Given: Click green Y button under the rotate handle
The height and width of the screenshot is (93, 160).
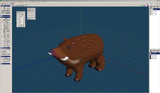Looking at the screenshot, I should point(34,15).
